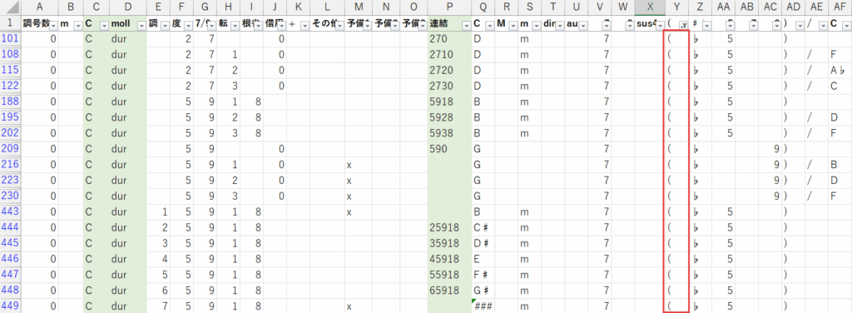Screen dimensions: 852x313
Task: Open the moll filter dropdown in column D
Action: (x=141, y=25)
